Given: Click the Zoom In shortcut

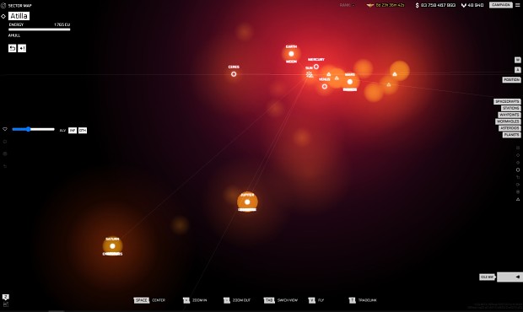Looking at the screenshot, I should (195, 300).
